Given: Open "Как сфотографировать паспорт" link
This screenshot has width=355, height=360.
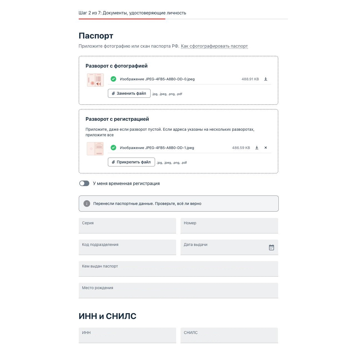Looking at the screenshot, I should coord(214,46).
